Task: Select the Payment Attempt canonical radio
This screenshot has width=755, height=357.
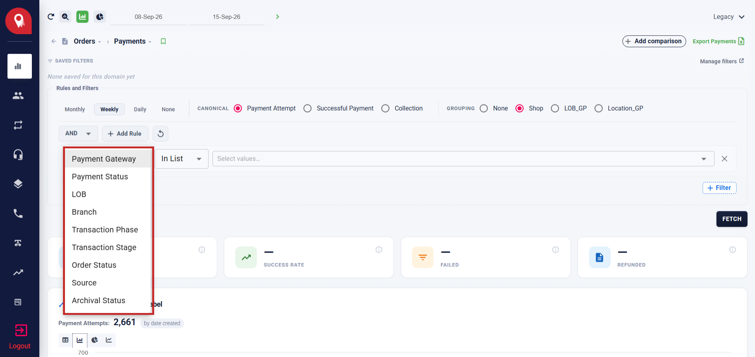Action: tap(238, 108)
